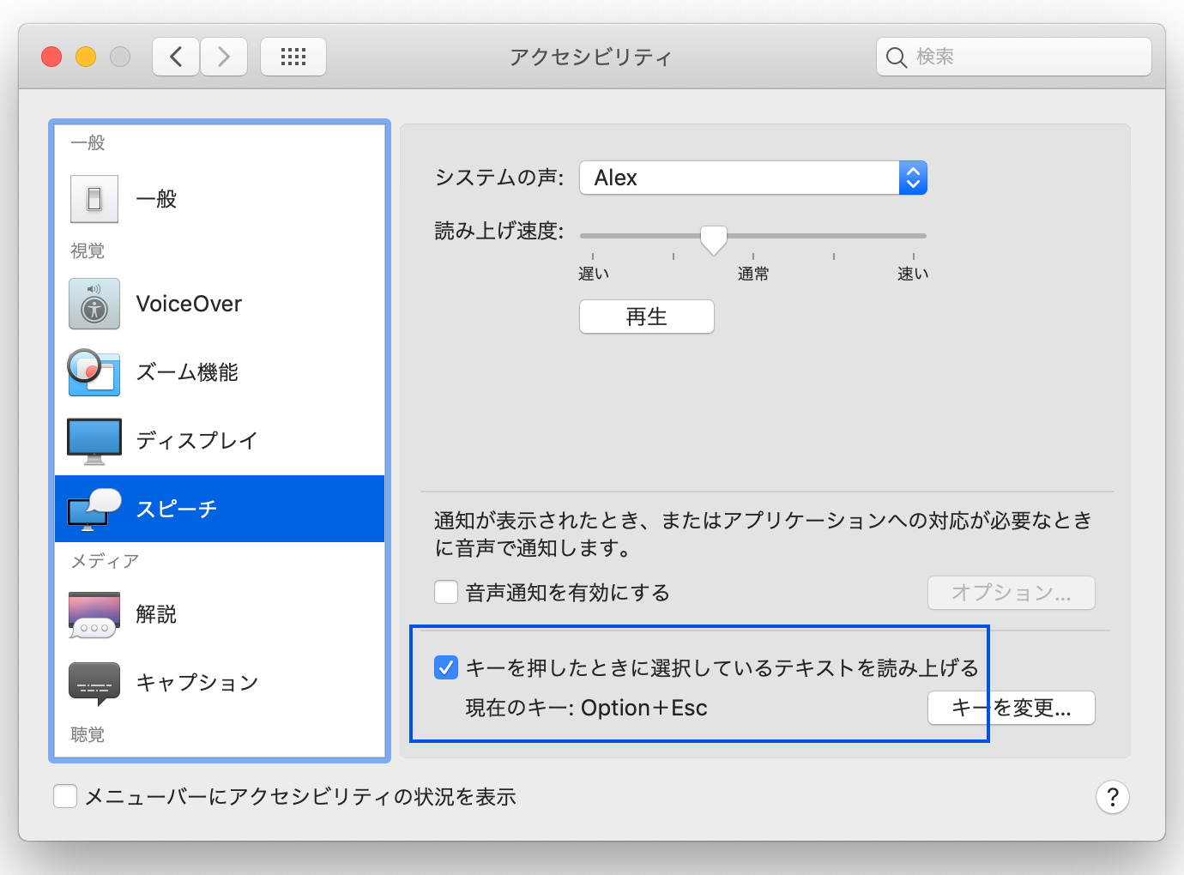Click the メディア section header text
Viewport: 1184px width, 875px height.
point(105,561)
